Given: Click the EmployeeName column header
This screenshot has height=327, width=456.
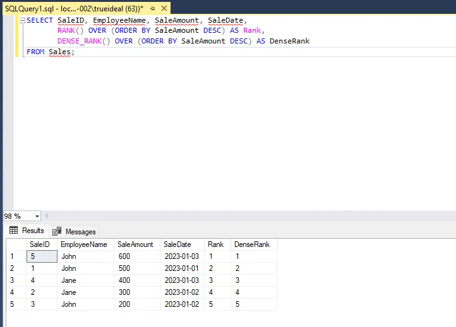Looking at the screenshot, I should pos(85,244).
